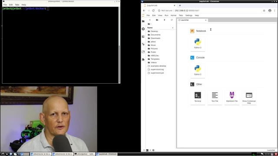Screen dimensions: 278x156
Task: Go back in the Chromium browser
Action: click(144, 10)
